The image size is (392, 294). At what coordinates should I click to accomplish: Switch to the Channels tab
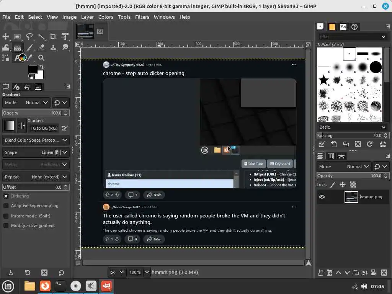coord(330,157)
